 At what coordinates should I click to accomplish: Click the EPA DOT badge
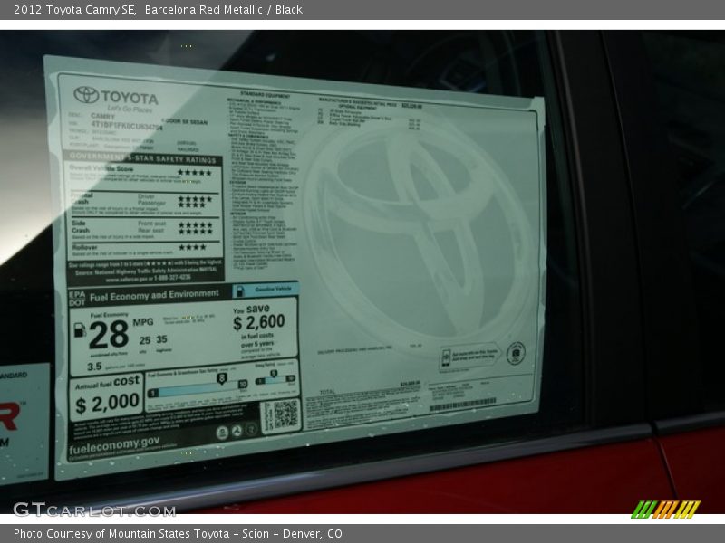(77, 297)
